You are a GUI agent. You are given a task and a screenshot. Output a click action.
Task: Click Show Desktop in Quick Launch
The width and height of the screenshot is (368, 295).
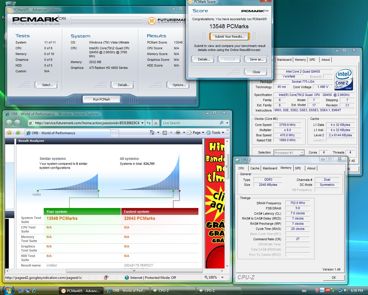coord(21,291)
